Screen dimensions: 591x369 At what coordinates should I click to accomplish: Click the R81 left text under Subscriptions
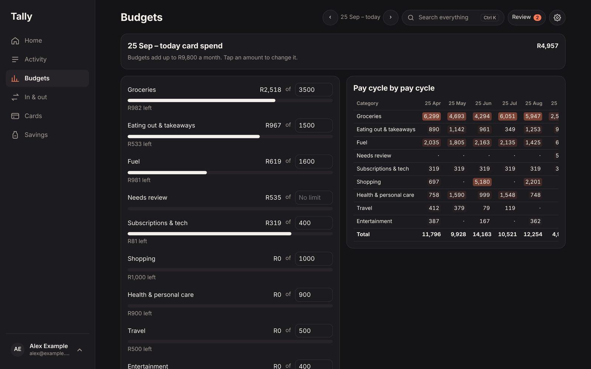click(137, 241)
